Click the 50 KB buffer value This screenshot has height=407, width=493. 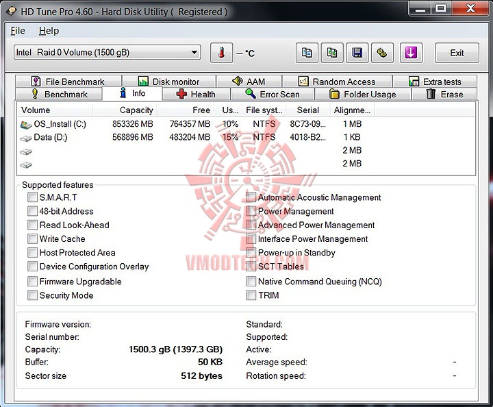tap(210, 362)
